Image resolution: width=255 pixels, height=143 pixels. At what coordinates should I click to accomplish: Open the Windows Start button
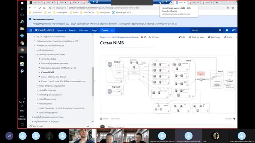(22, 3)
